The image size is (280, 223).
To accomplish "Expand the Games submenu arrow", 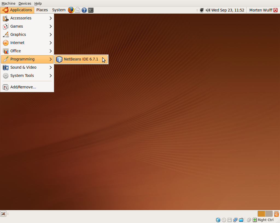I will point(51,27).
